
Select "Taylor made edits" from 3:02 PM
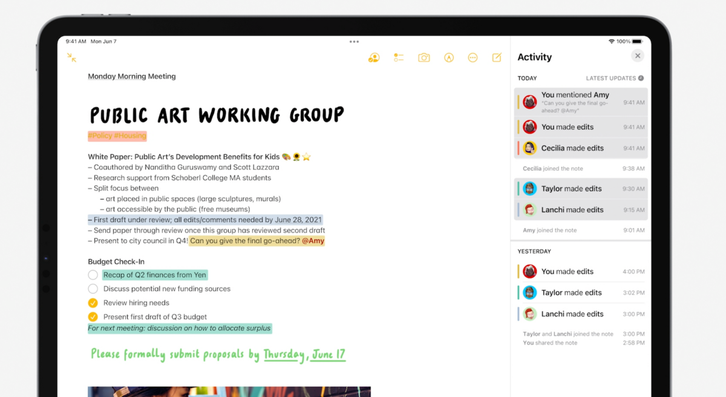pyautogui.click(x=581, y=293)
